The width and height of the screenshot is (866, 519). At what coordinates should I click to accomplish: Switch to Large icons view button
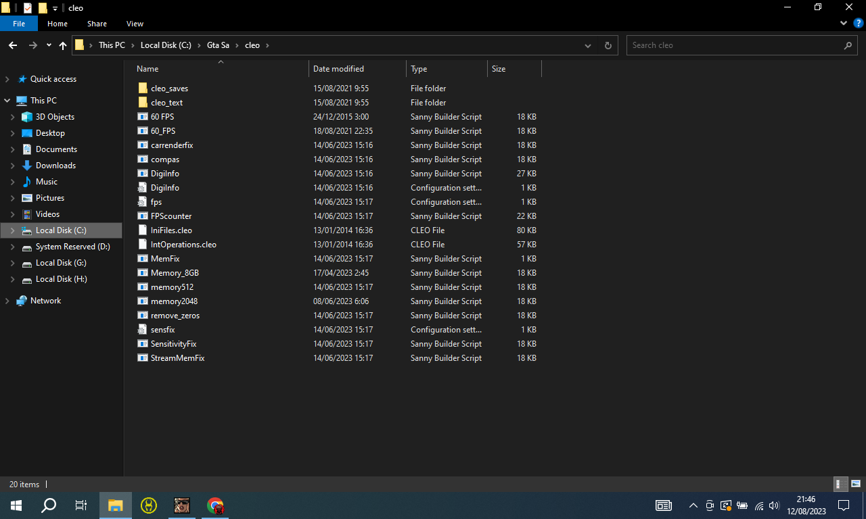point(856,484)
